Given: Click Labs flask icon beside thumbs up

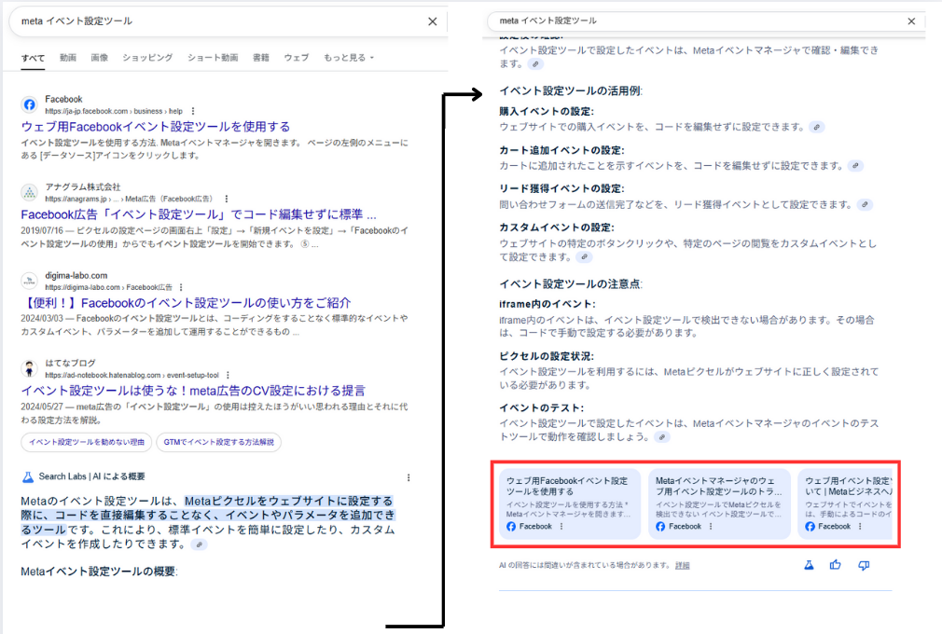Looking at the screenshot, I should pos(809,565).
